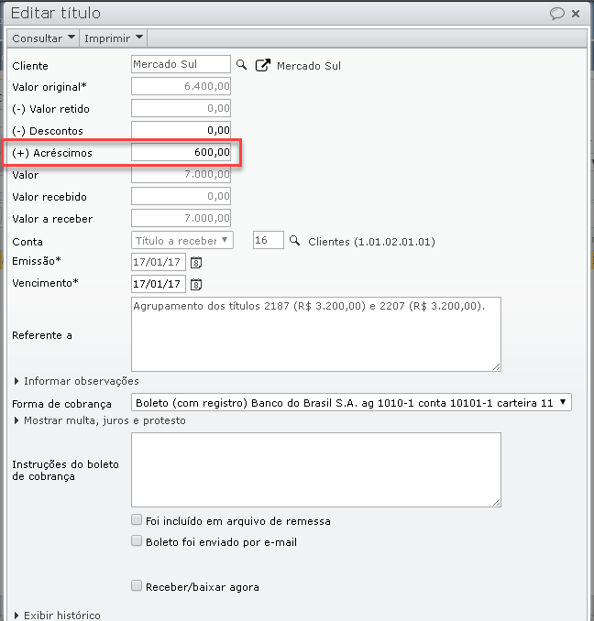Click the client search magnifier icon

tap(241, 64)
